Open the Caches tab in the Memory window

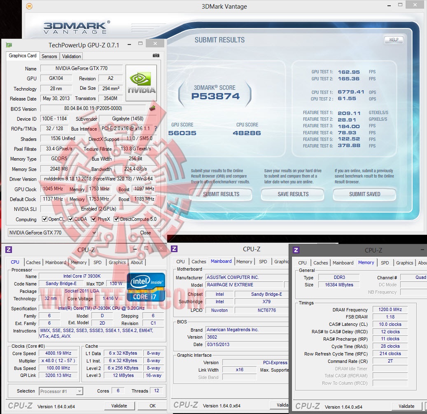320,262
